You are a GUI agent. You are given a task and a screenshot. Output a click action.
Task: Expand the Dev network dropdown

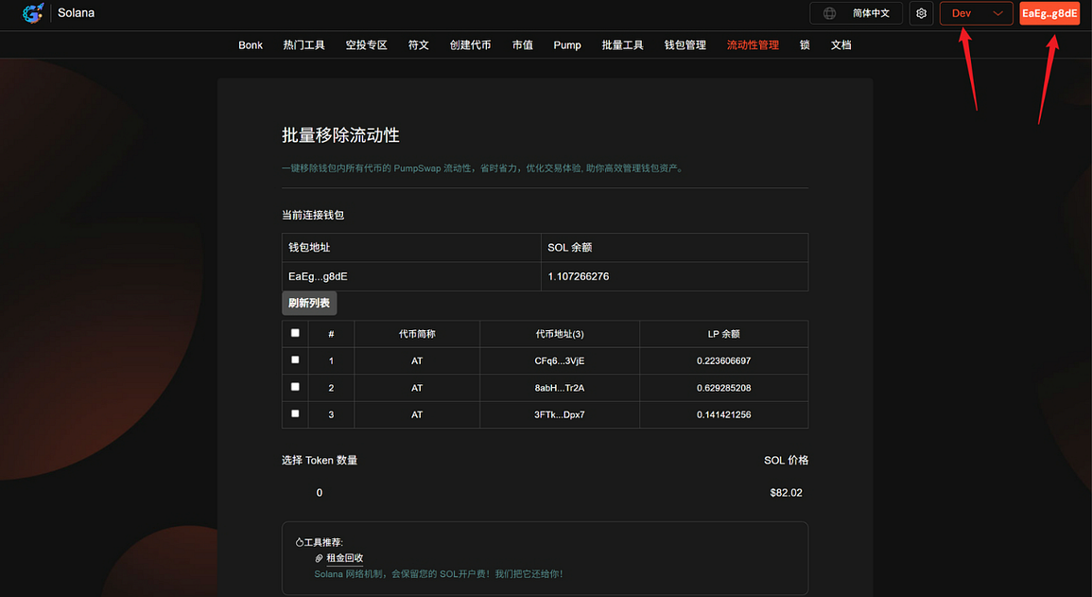[x=977, y=13]
